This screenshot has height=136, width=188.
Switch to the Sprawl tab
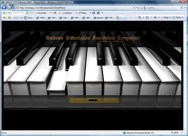(99, 18)
